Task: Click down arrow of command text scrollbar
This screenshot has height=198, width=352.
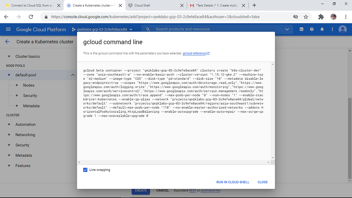Action: pos(273,158)
